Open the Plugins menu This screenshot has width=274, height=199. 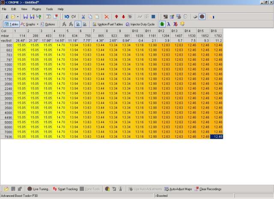click(36, 9)
